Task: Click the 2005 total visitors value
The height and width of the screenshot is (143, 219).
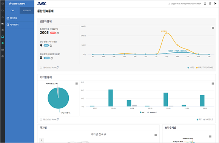Action: (x=44, y=33)
